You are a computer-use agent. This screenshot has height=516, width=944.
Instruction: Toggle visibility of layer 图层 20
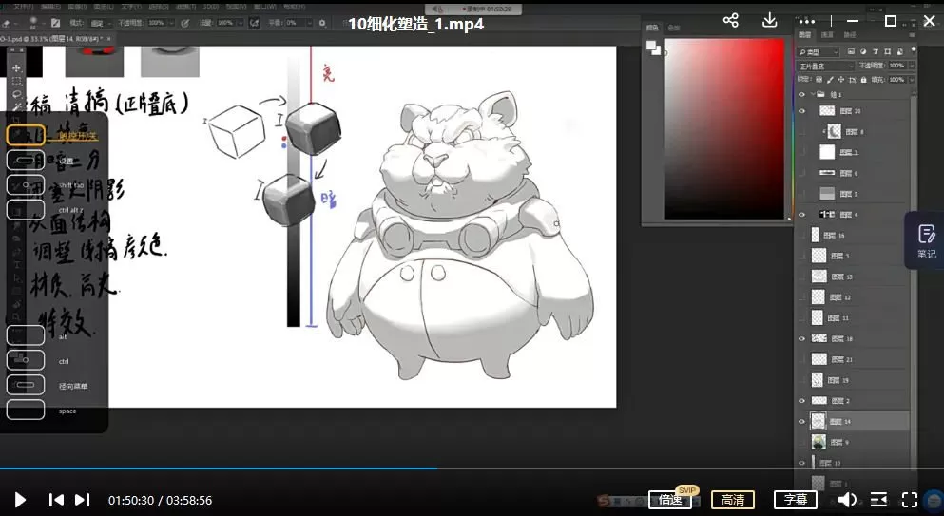pos(801,111)
